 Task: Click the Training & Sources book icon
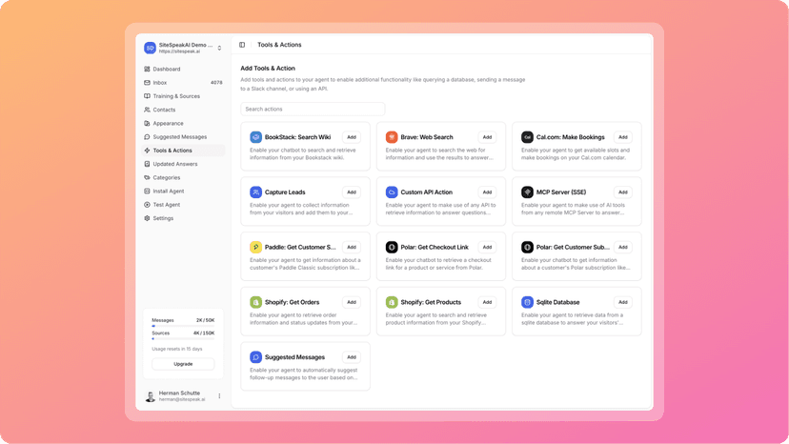click(147, 96)
